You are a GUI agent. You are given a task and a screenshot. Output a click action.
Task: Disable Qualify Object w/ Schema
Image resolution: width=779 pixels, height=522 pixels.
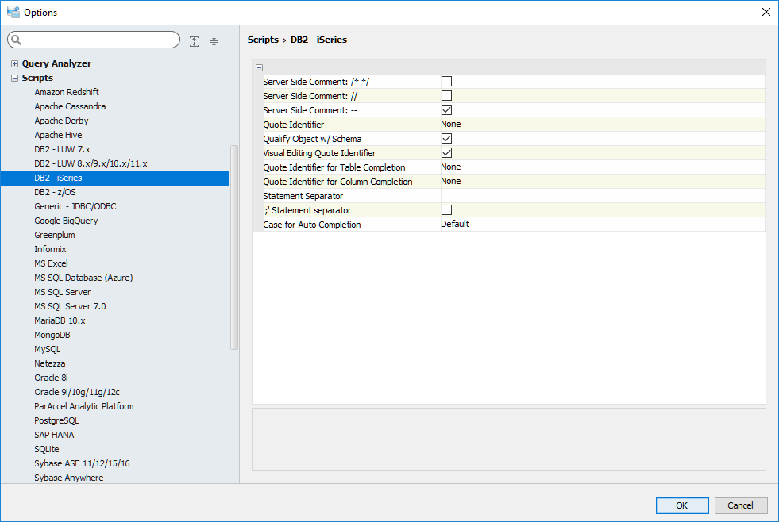[x=446, y=138]
